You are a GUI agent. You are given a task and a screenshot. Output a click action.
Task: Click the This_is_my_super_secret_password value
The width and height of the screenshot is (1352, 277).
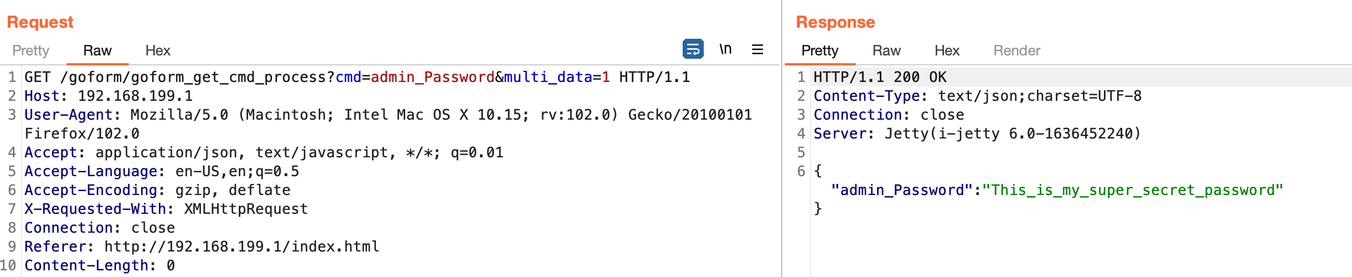[x=1133, y=190]
